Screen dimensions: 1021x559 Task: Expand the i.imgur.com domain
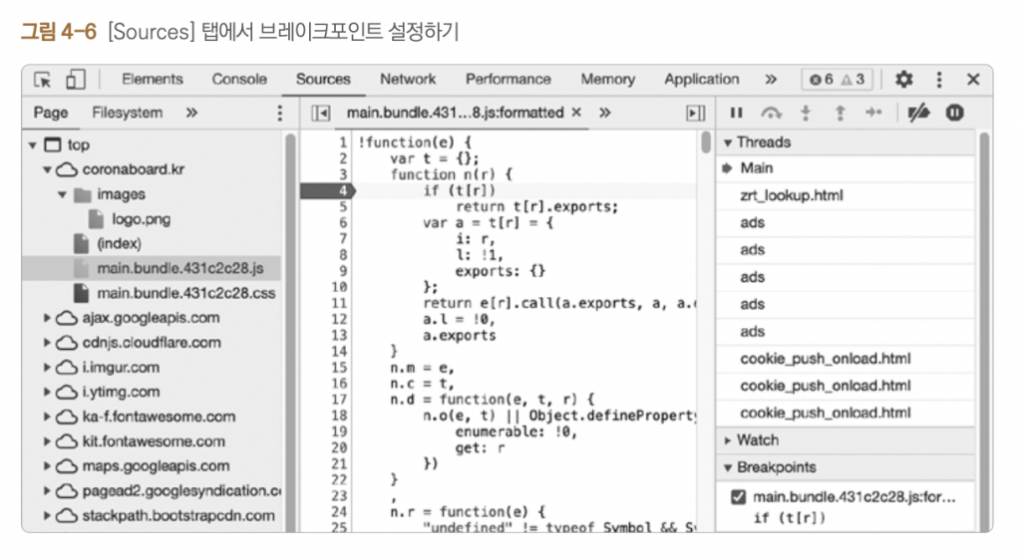(47, 368)
